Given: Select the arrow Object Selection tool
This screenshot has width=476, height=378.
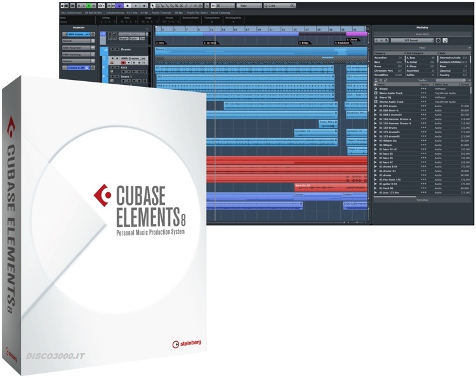Looking at the screenshot, I should click(152, 6).
